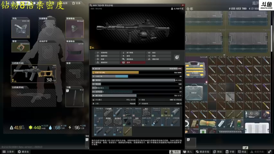This screenshot has height=154, width=274.
Task: Select the XPS3-2 holographic sight part
Action: pos(118,131)
